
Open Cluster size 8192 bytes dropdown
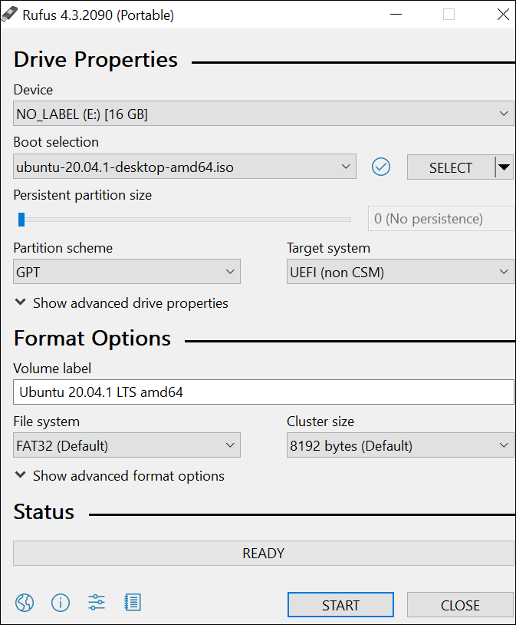(400, 445)
